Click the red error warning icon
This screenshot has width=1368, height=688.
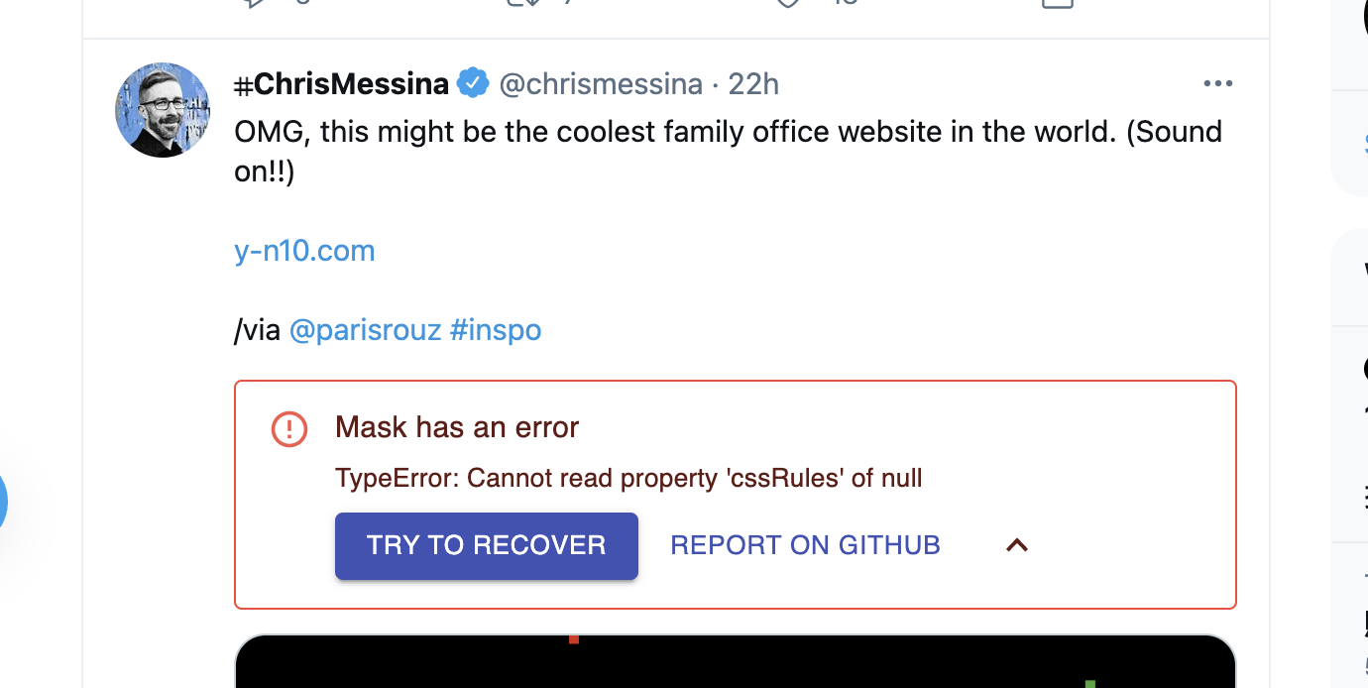[288, 428]
